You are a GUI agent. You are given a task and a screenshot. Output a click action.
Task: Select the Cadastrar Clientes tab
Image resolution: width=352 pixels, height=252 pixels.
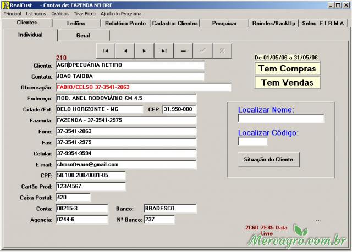[x=174, y=24]
